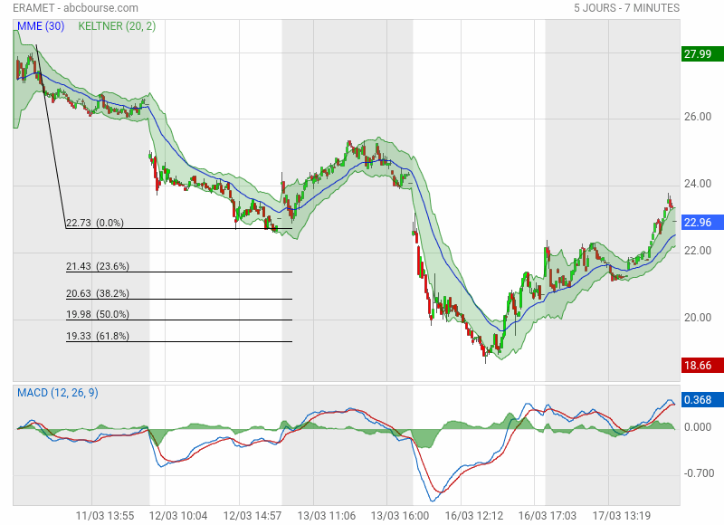The width and height of the screenshot is (724, 525).
Task: Click the 17/03 13:19 time axis label
Action: pyautogui.click(x=622, y=516)
